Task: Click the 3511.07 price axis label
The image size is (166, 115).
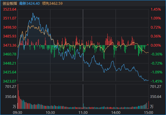Action: point(10,18)
